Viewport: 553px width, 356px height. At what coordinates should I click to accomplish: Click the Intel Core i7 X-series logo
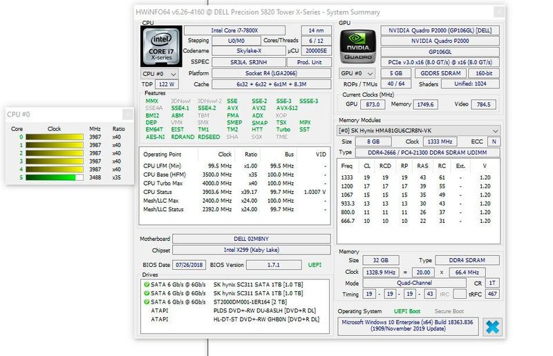[161, 46]
